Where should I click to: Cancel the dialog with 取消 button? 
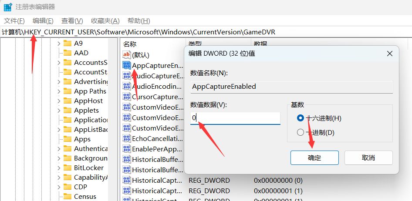click(x=368, y=157)
